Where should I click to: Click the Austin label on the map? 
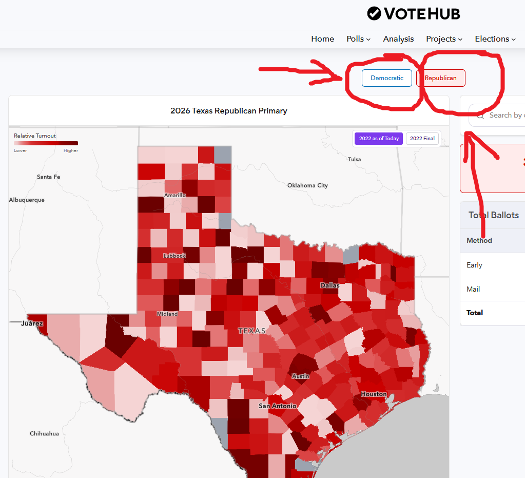click(301, 376)
